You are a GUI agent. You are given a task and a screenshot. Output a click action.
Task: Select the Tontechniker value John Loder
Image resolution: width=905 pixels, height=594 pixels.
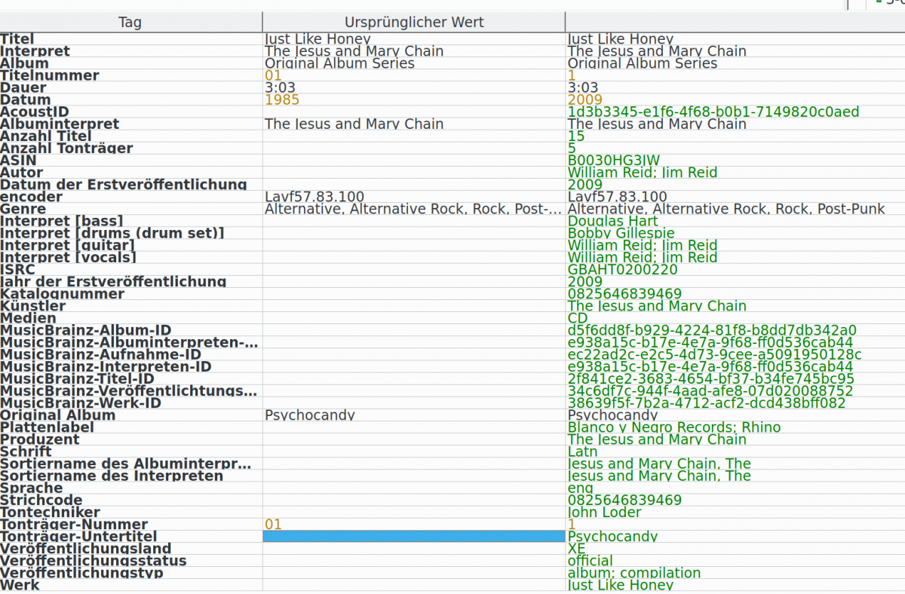[x=604, y=512]
